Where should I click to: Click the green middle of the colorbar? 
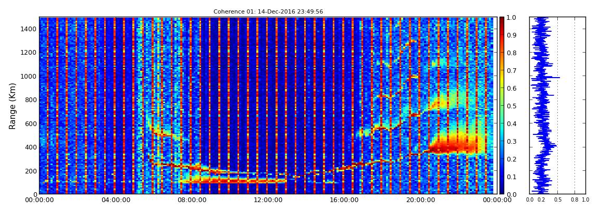[x=502, y=106]
